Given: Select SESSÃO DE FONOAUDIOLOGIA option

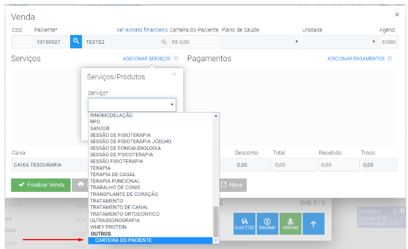Looking at the screenshot, I should (x=151, y=148).
